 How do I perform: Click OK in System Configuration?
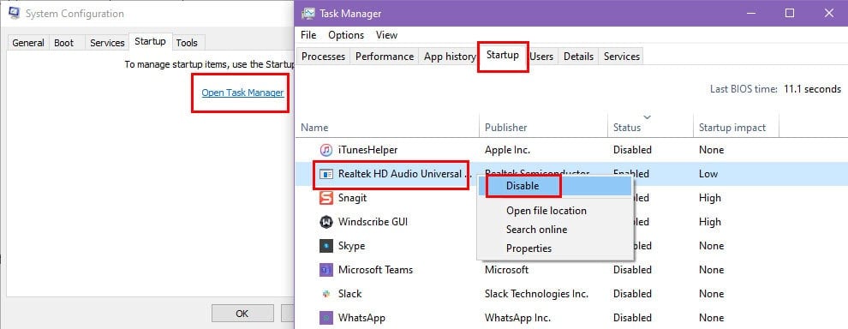[x=242, y=314]
